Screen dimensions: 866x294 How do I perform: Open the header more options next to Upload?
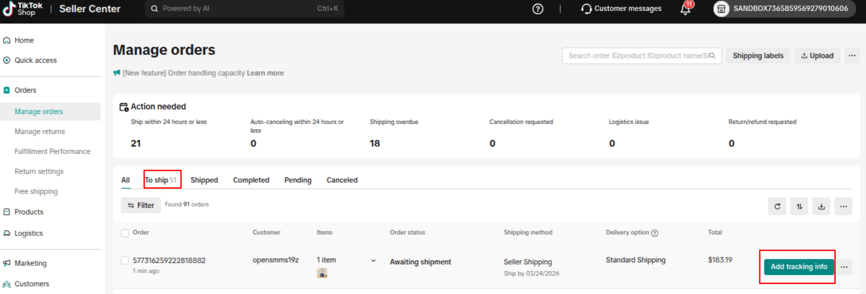click(852, 55)
